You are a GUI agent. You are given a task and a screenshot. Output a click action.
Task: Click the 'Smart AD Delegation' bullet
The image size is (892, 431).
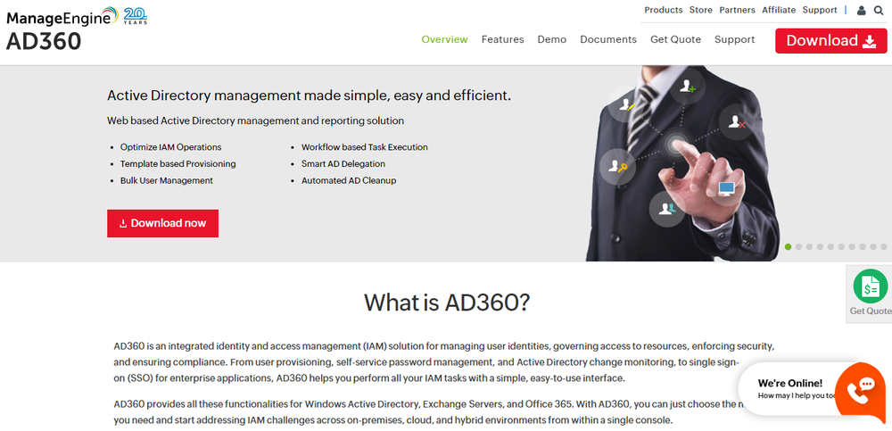click(343, 164)
